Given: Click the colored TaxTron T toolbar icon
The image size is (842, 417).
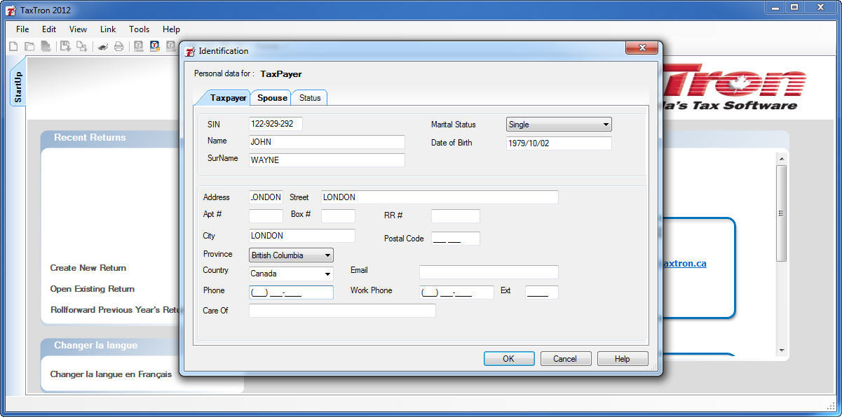Looking at the screenshot, I should pyautogui.click(x=154, y=46).
